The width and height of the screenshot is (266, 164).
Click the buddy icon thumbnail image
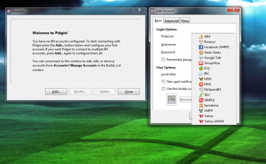172,99
